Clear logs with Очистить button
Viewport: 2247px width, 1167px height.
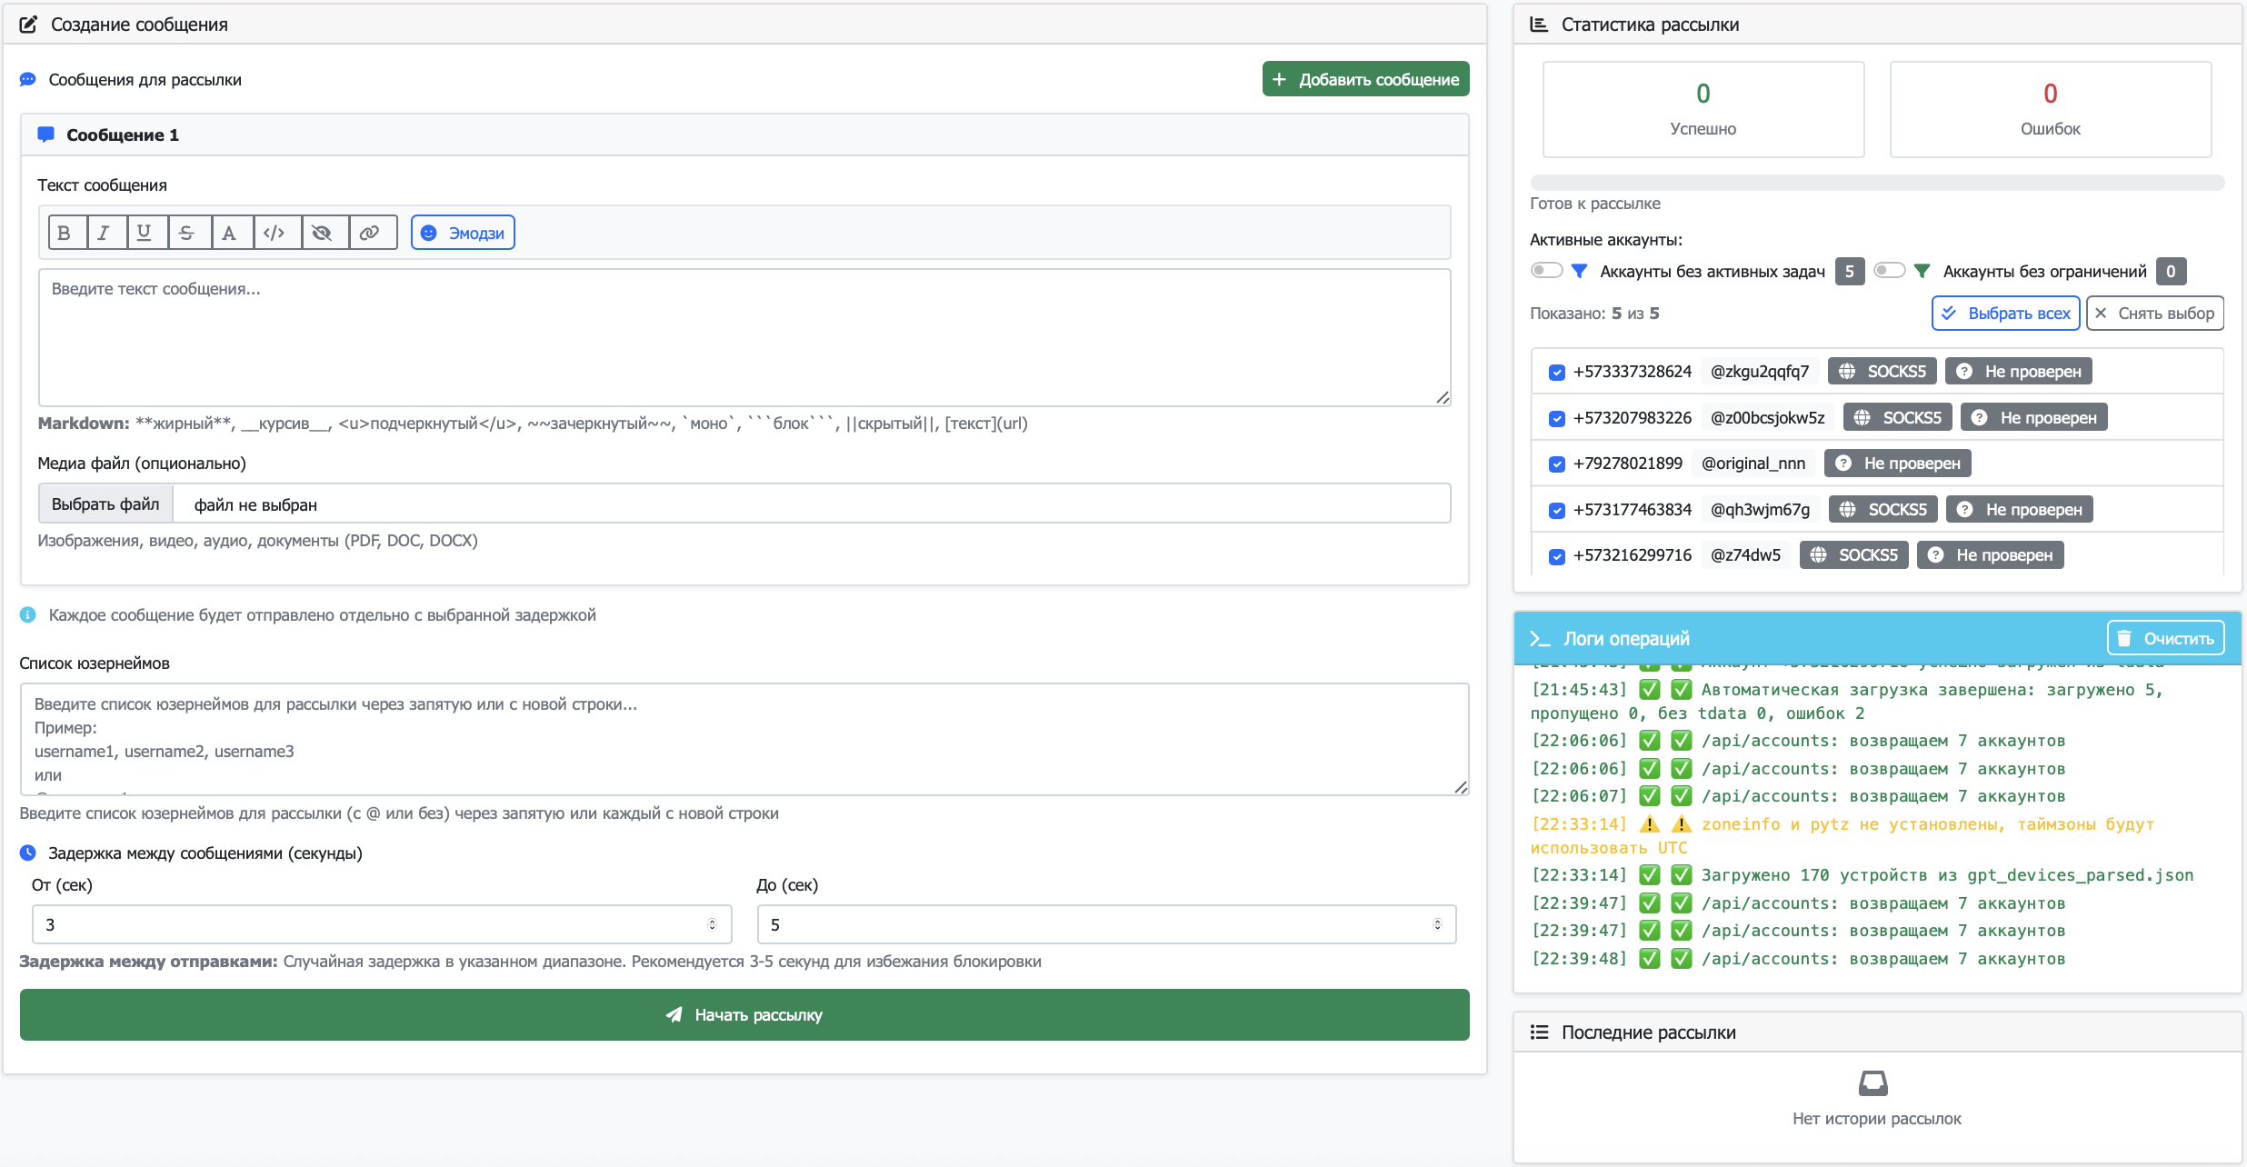2165,639
